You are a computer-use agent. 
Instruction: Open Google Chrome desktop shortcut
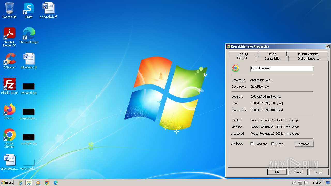(x=9, y=138)
